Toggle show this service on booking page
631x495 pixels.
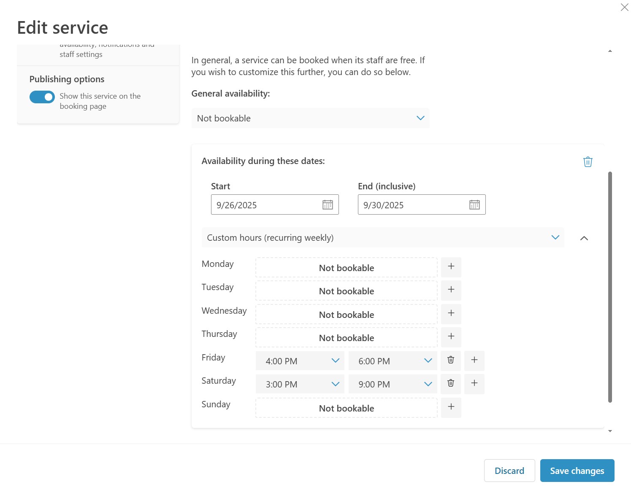point(42,97)
